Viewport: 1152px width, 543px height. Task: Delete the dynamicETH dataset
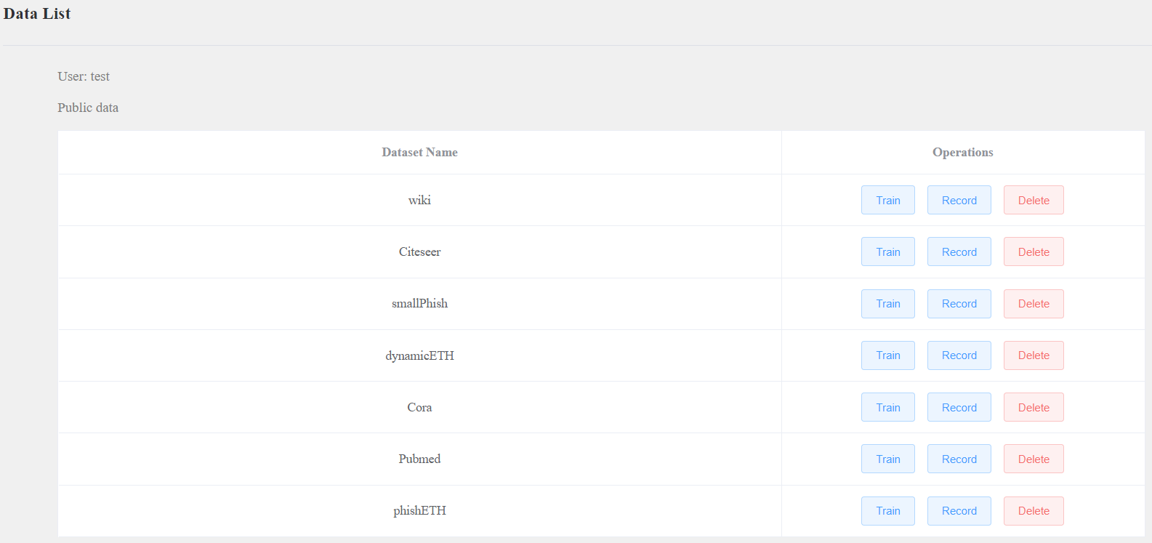click(1034, 355)
